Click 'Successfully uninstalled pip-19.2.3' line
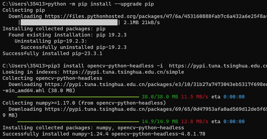The width and height of the screenshot is (267, 139). point(73,47)
